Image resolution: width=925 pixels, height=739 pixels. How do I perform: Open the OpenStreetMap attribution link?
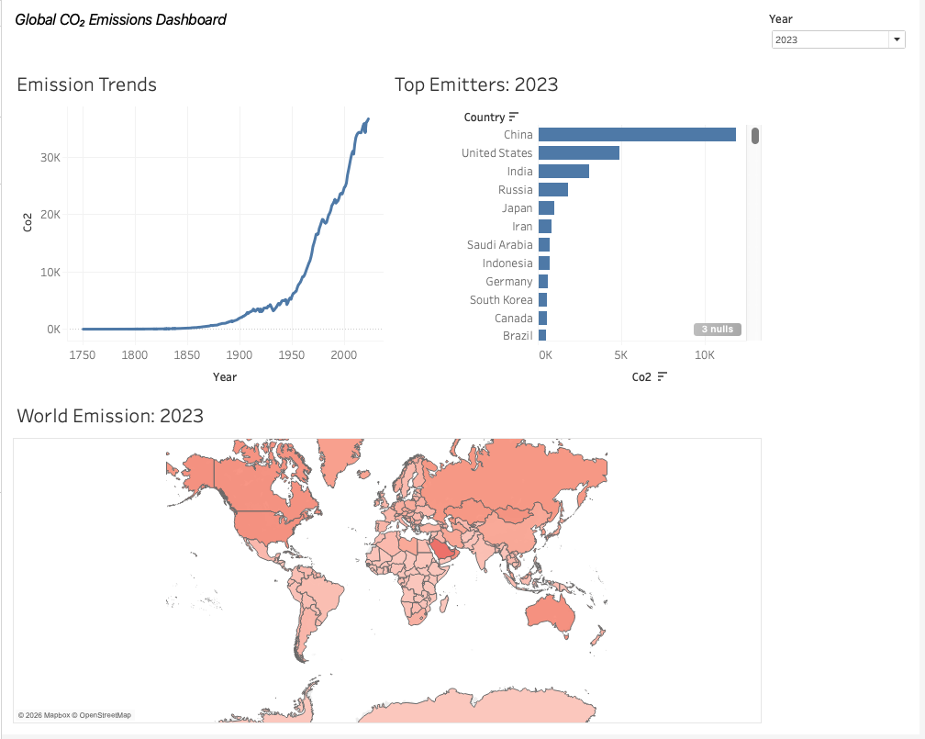click(x=105, y=715)
